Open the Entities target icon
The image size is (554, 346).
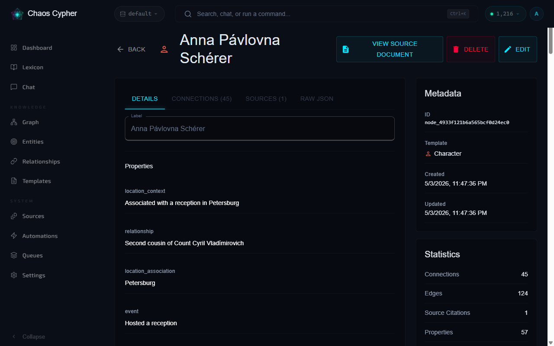[x=14, y=142]
